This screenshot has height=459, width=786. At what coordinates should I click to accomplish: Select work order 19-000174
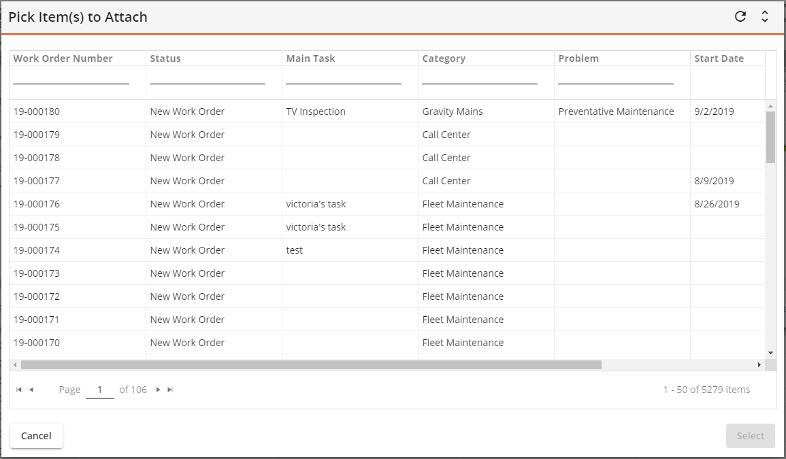(x=37, y=250)
